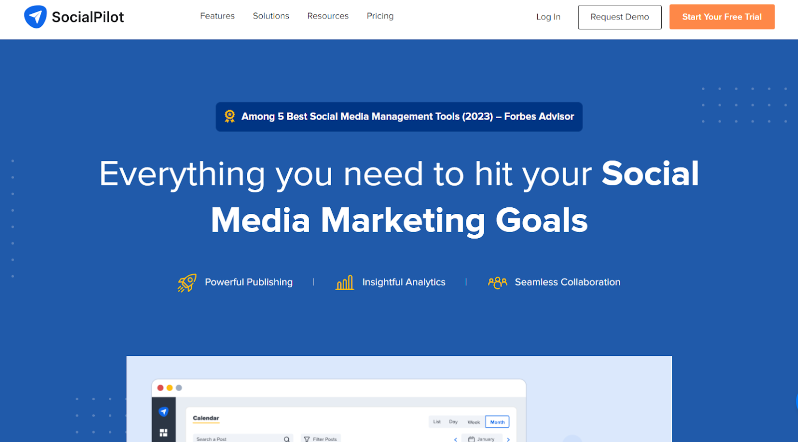Image resolution: width=798 pixels, height=442 pixels.
Task: Open the Features menu
Action: point(217,16)
